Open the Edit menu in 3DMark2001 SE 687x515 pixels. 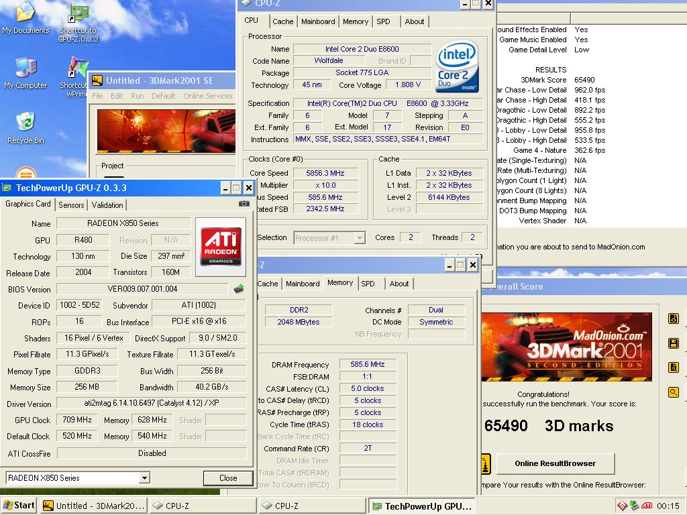117,96
